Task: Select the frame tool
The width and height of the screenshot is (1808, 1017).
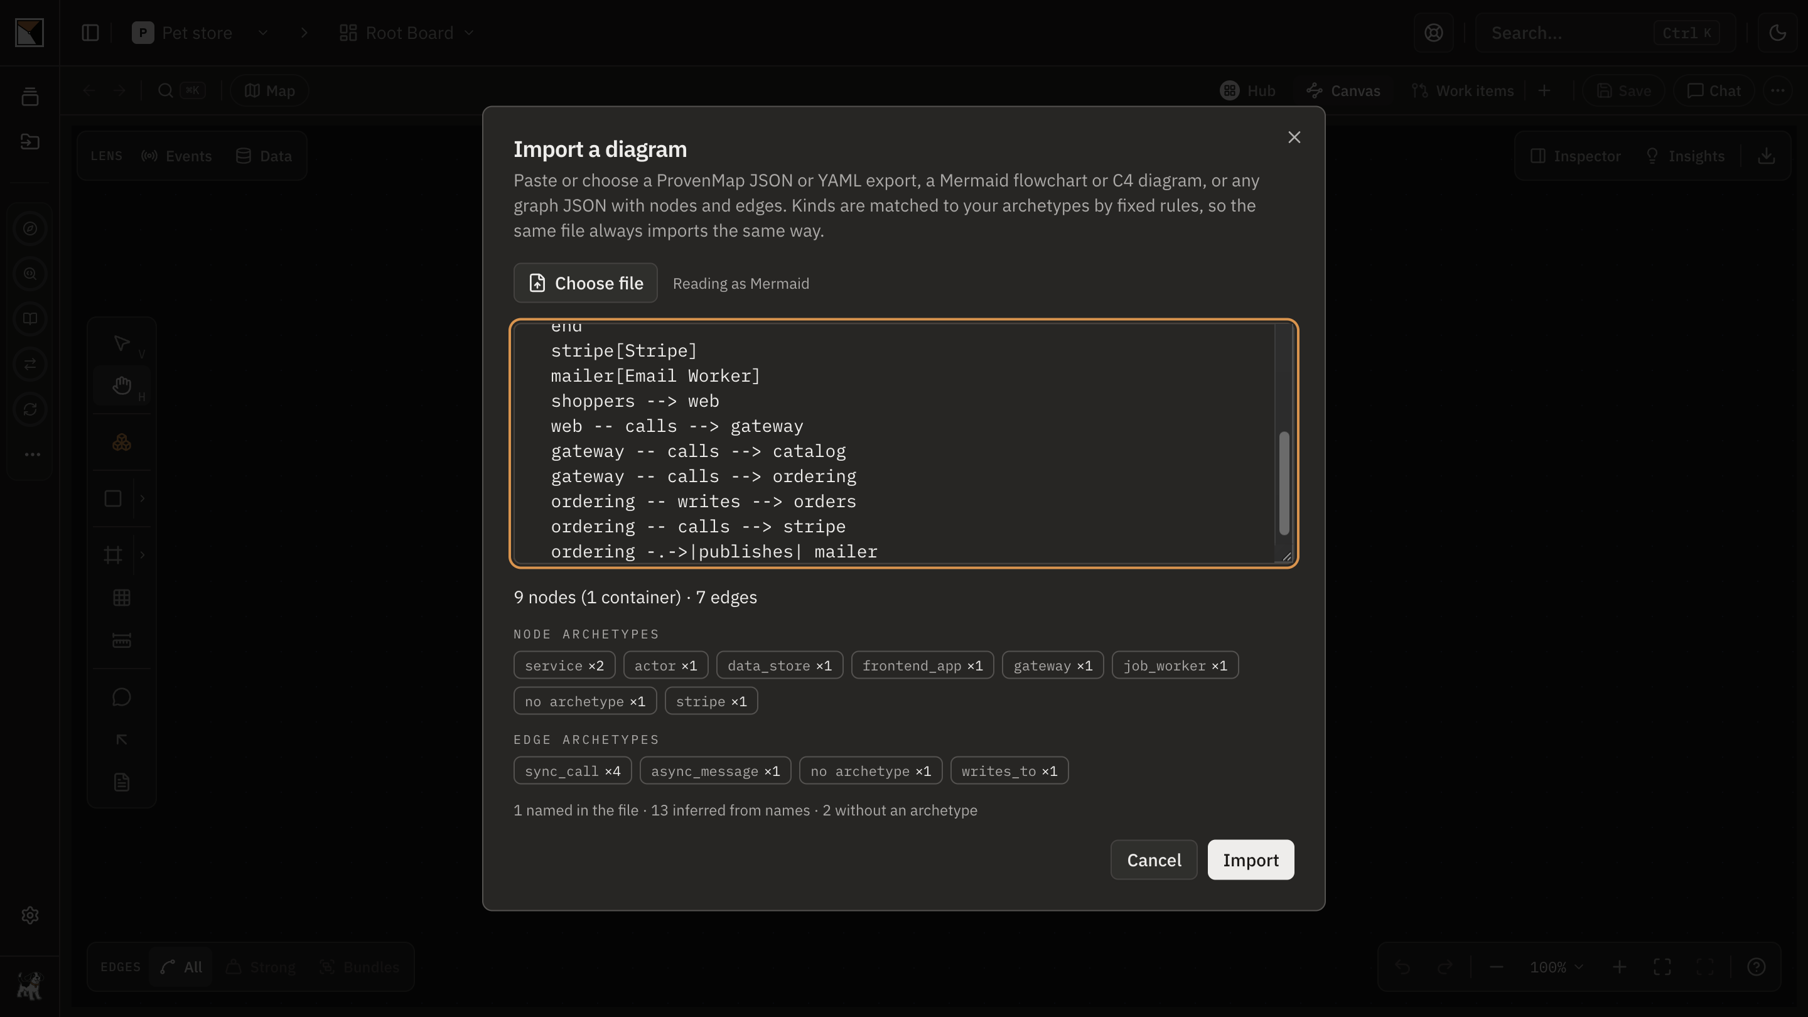Action: pyautogui.click(x=112, y=555)
